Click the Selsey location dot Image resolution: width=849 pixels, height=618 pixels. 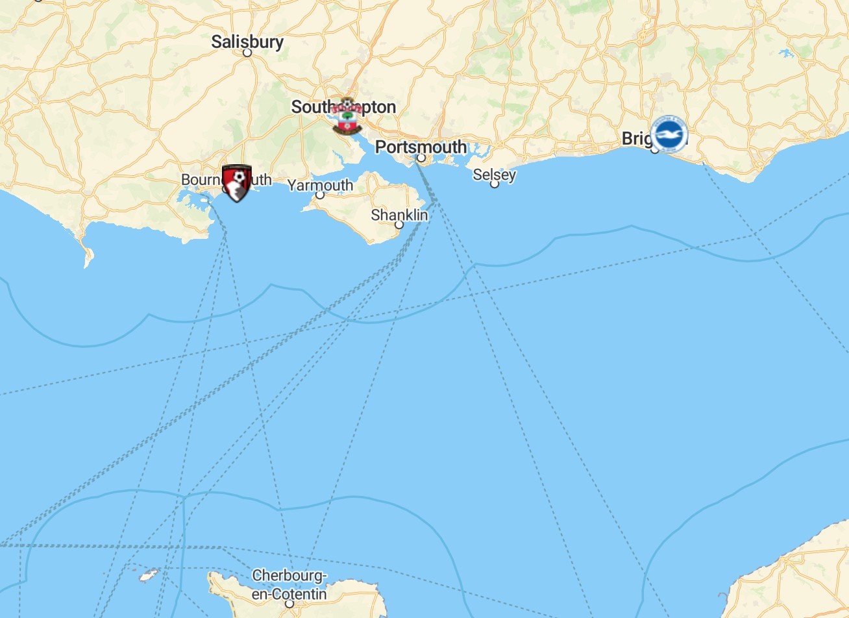click(494, 184)
